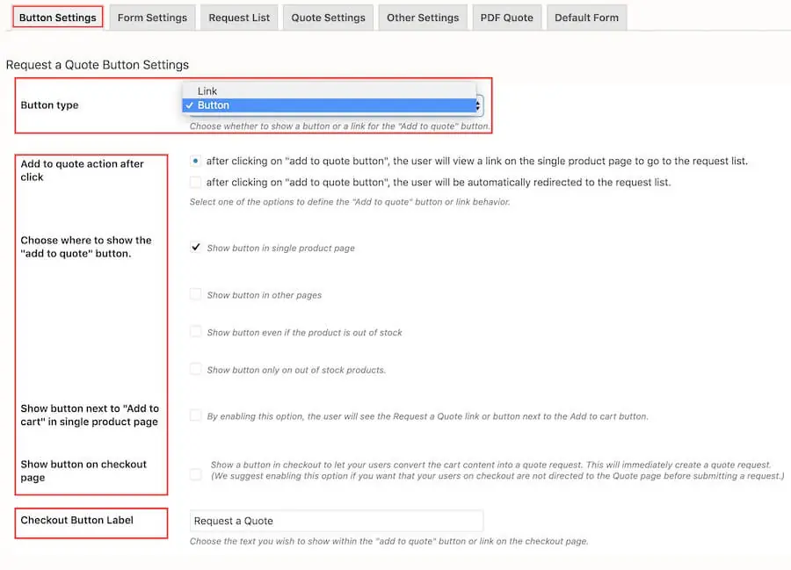Image resolution: width=791 pixels, height=570 pixels.
Task: Open the Default Form tab
Action: coord(586,18)
